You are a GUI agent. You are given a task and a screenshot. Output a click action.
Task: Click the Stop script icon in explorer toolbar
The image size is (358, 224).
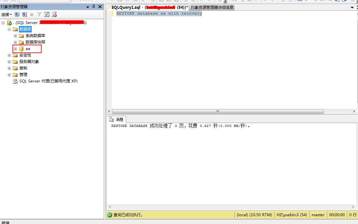tap(32, 15)
